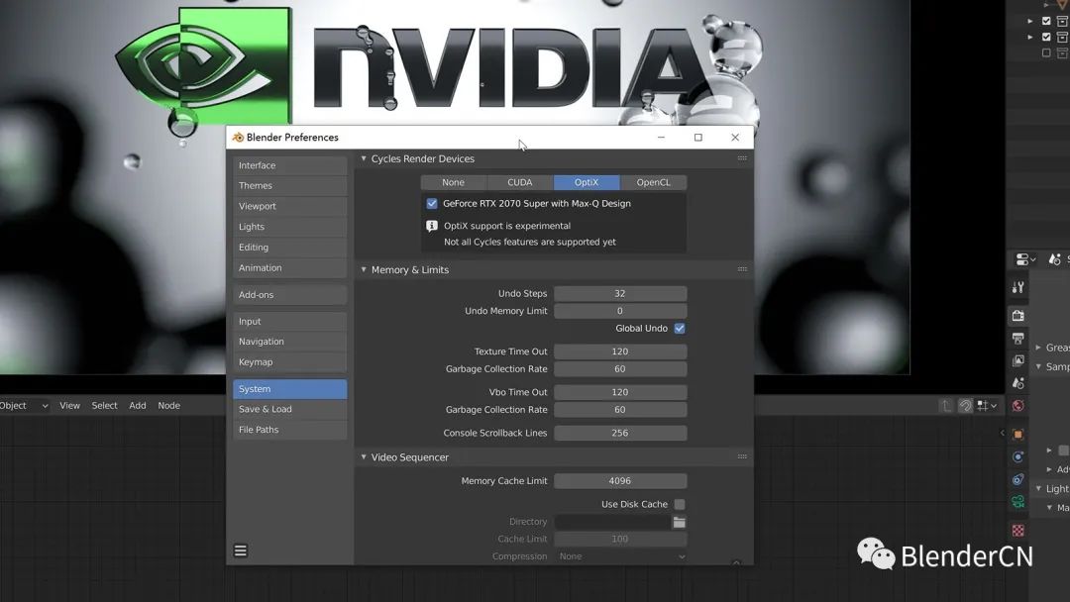Click the first collection icon in outliner
This screenshot has height=602, width=1070.
tap(1062, 21)
